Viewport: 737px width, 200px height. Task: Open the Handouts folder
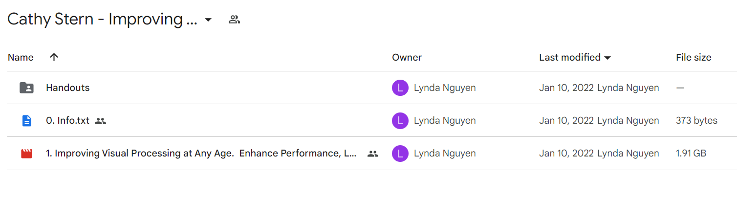click(x=68, y=88)
